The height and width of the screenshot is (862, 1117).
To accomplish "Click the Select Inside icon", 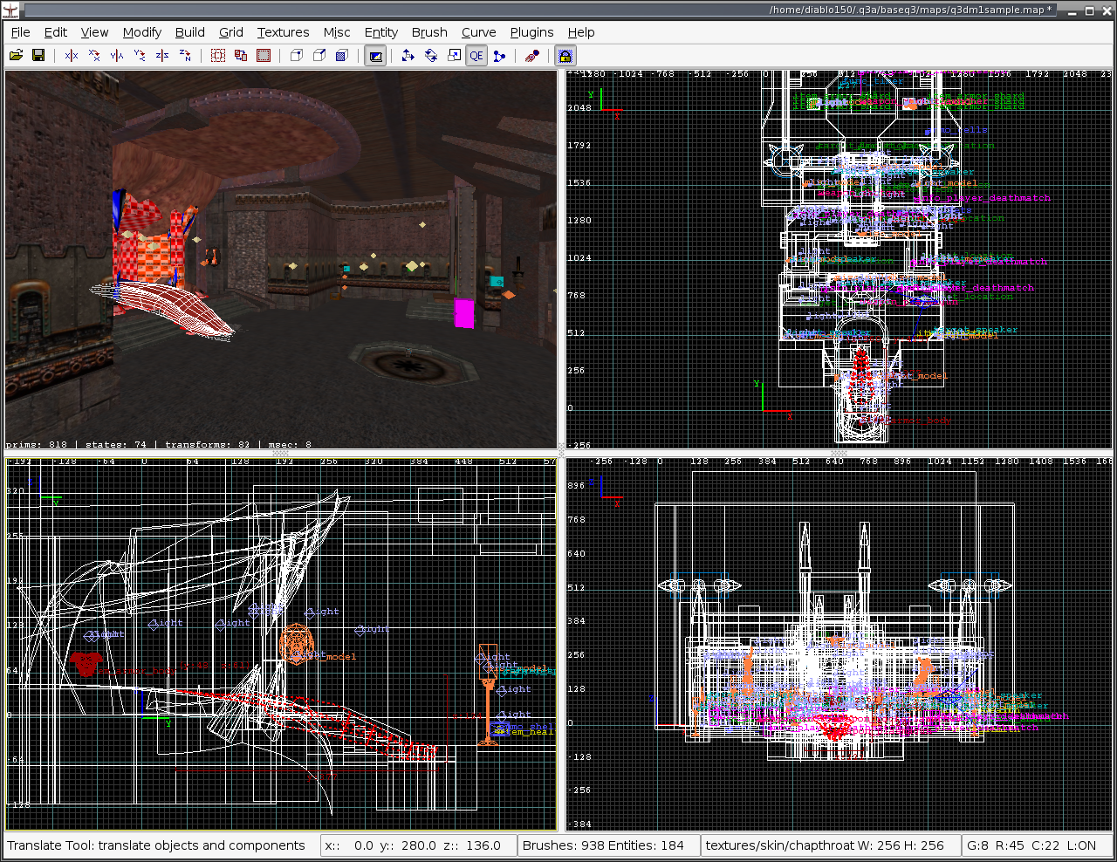I will 264,55.
